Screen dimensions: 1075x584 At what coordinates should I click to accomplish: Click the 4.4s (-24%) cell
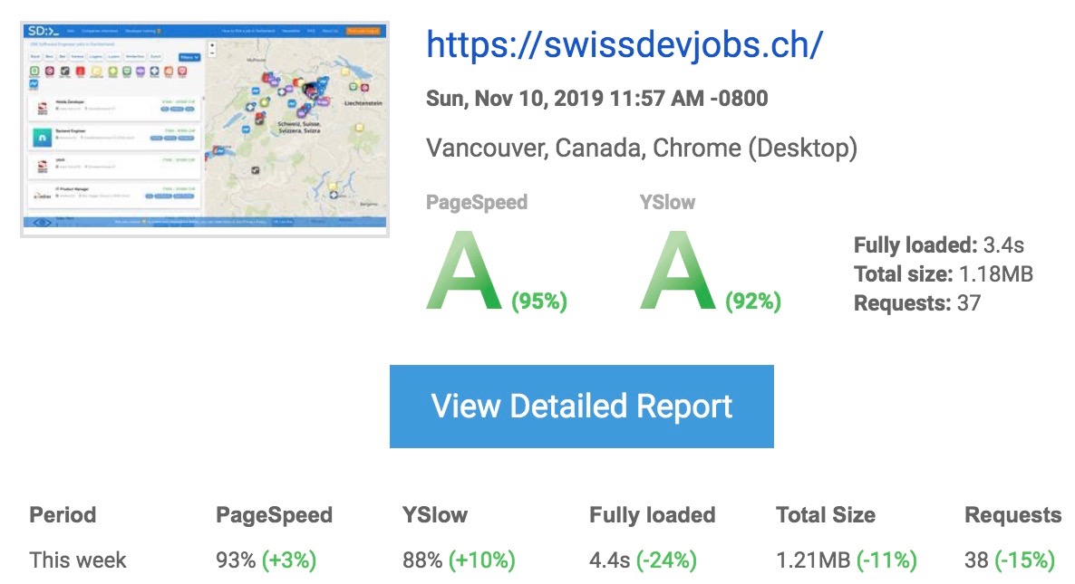click(643, 560)
